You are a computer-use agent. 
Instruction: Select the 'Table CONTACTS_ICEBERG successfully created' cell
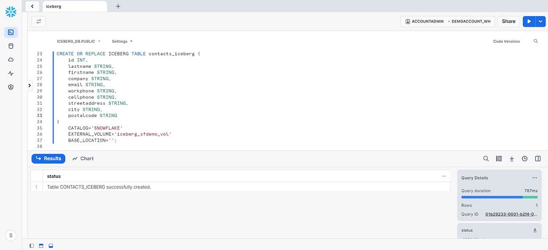pos(246,187)
